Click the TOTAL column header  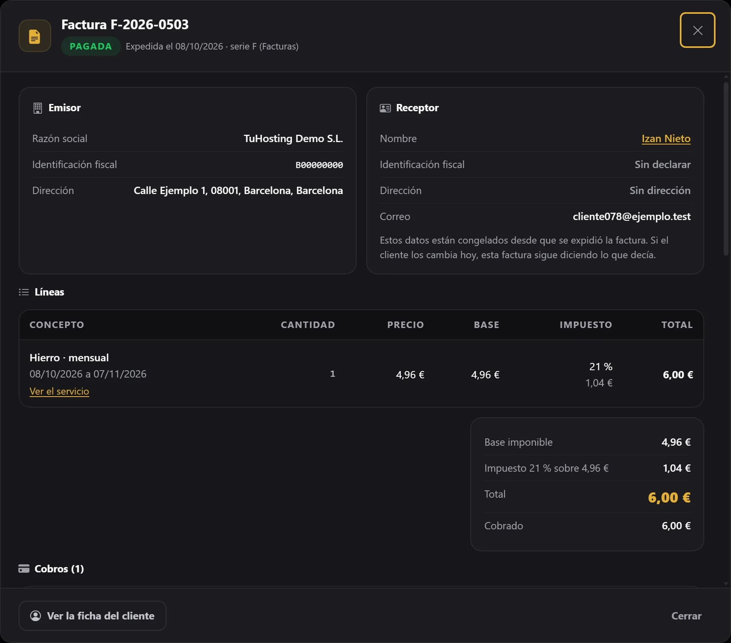point(677,325)
